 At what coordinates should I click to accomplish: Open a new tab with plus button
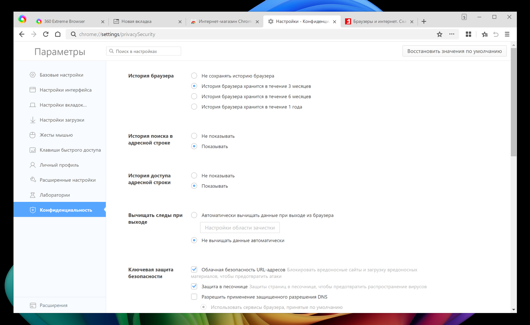pyautogui.click(x=424, y=22)
